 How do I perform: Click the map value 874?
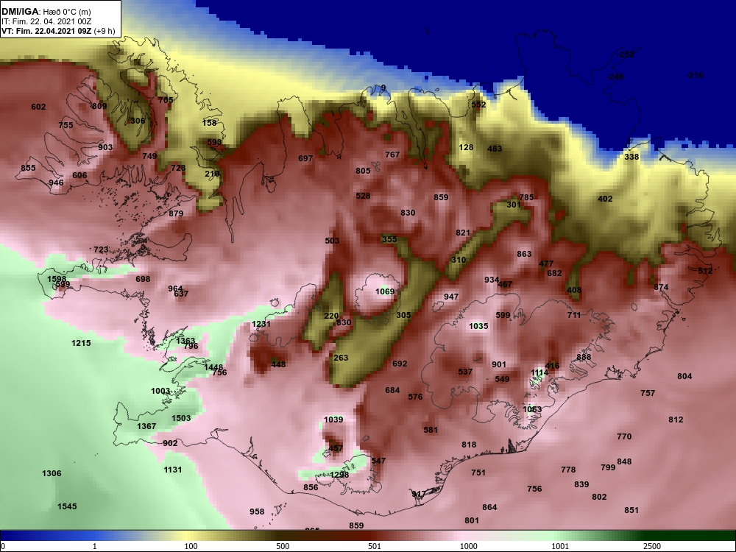[x=661, y=287]
